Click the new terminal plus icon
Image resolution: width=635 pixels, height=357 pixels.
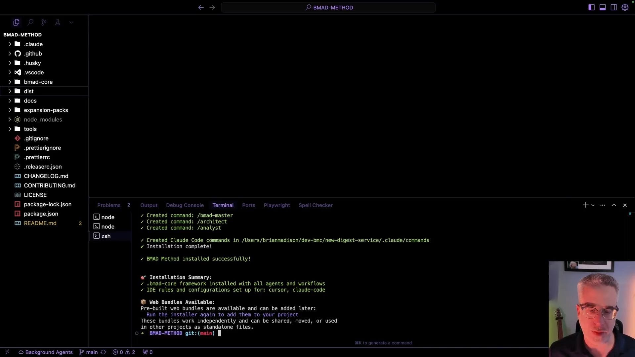pos(585,205)
